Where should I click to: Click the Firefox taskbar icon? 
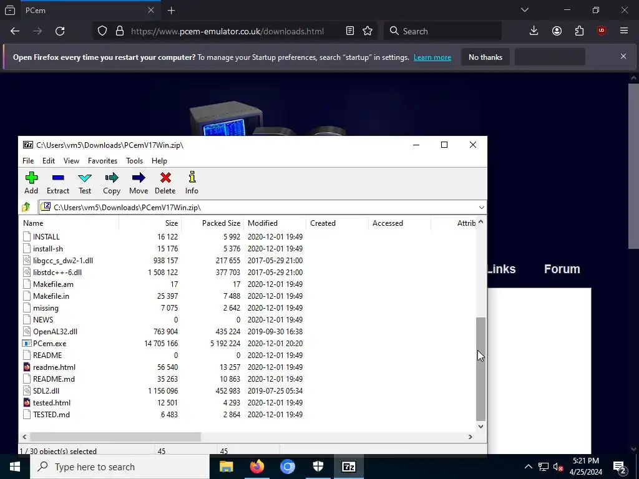tap(256, 467)
